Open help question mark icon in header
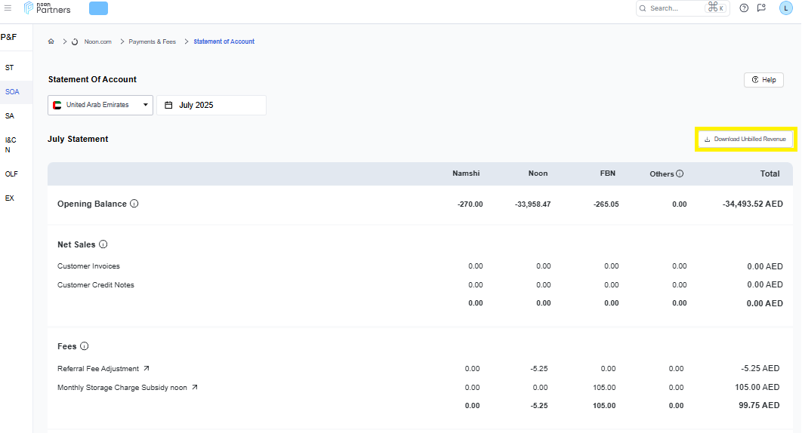This screenshot has height=433, width=802. point(744,8)
